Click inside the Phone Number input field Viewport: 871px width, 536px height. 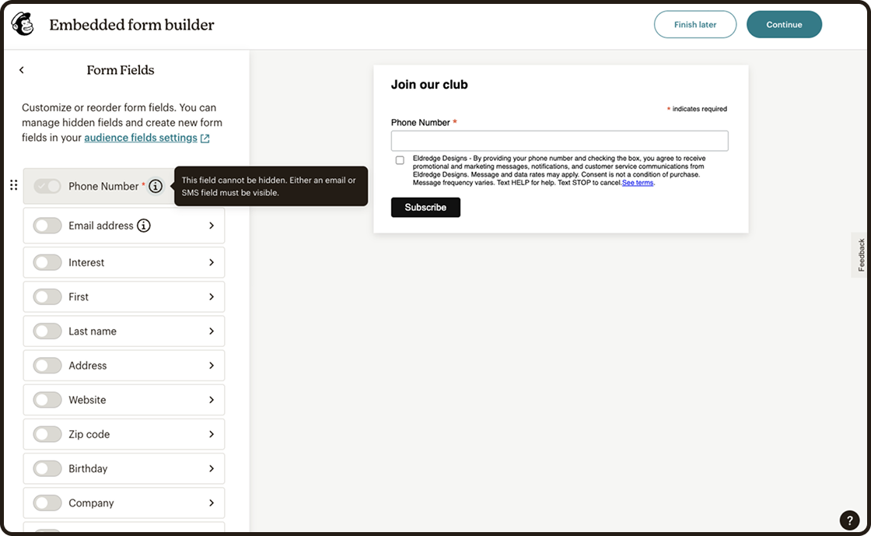click(x=558, y=140)
